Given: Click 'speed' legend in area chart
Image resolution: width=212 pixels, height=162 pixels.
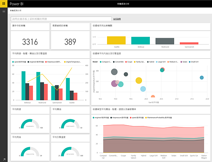Looking at the screenshot, I should click(136, 118).
